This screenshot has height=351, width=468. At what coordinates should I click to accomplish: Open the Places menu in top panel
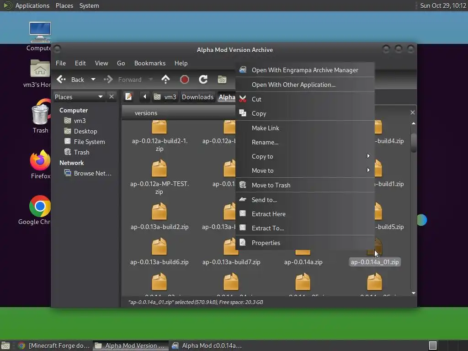(x=64, y=5)
